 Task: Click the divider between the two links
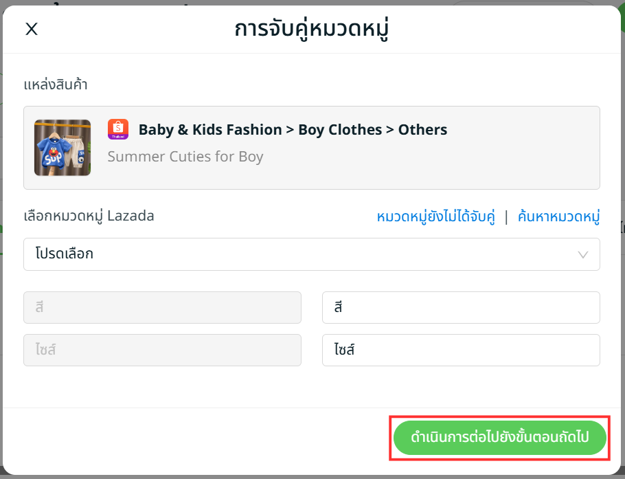[x=506, y=217]
